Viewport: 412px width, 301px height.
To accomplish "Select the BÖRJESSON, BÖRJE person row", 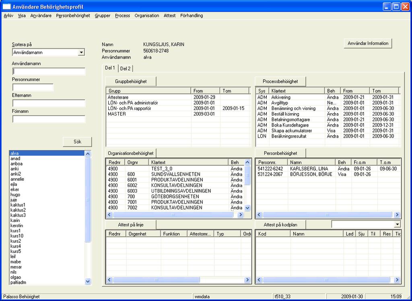I will [328, 174].
